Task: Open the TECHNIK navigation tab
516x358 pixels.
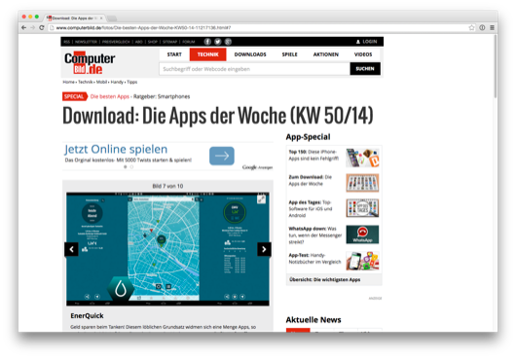Action: (x=208, y=54)
